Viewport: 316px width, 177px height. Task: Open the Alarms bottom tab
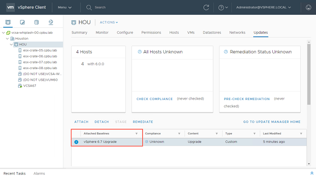[x=39, y=173]
